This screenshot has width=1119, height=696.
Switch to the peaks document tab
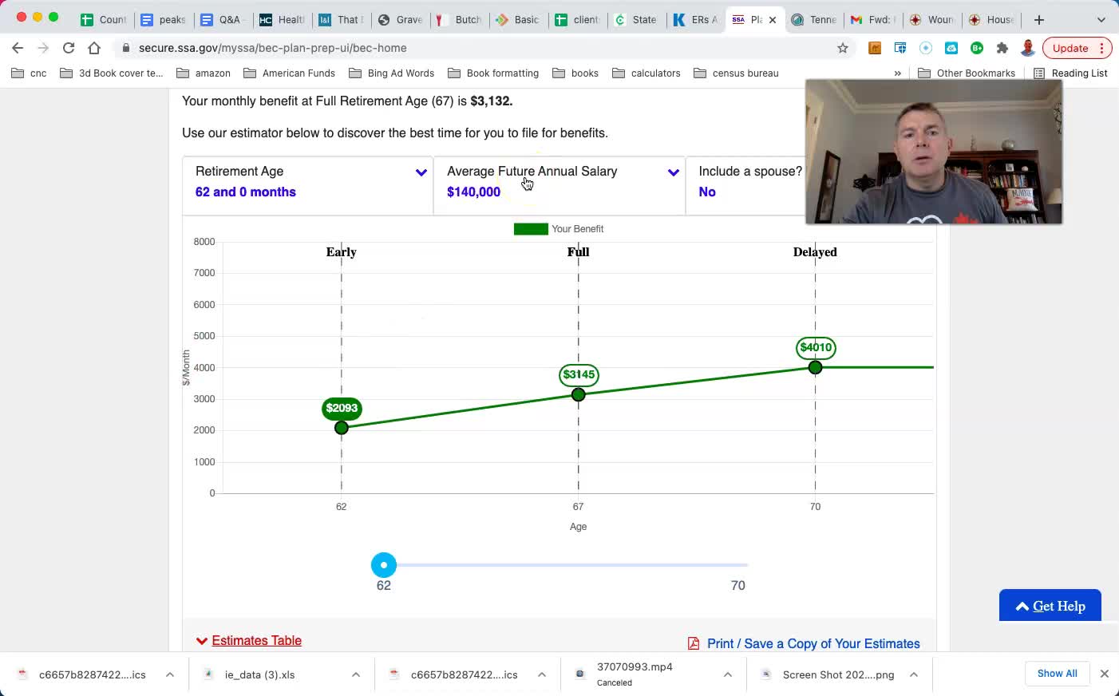[x=164, y=20]
